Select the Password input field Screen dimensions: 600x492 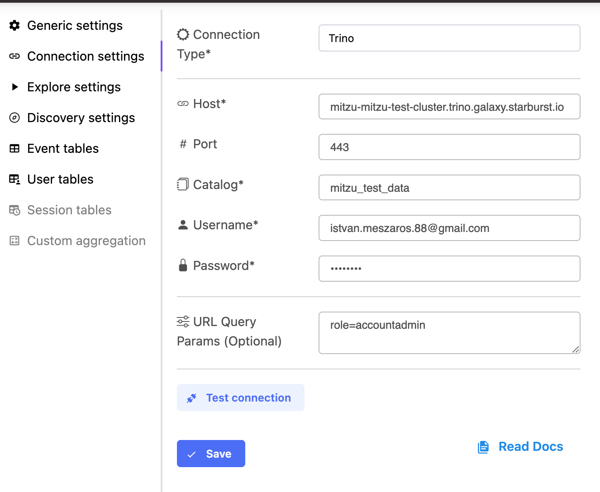coord(449,269)
